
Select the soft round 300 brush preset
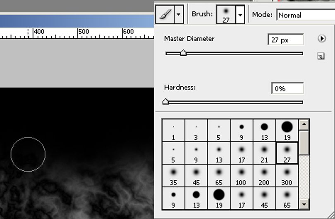(287, 176)
